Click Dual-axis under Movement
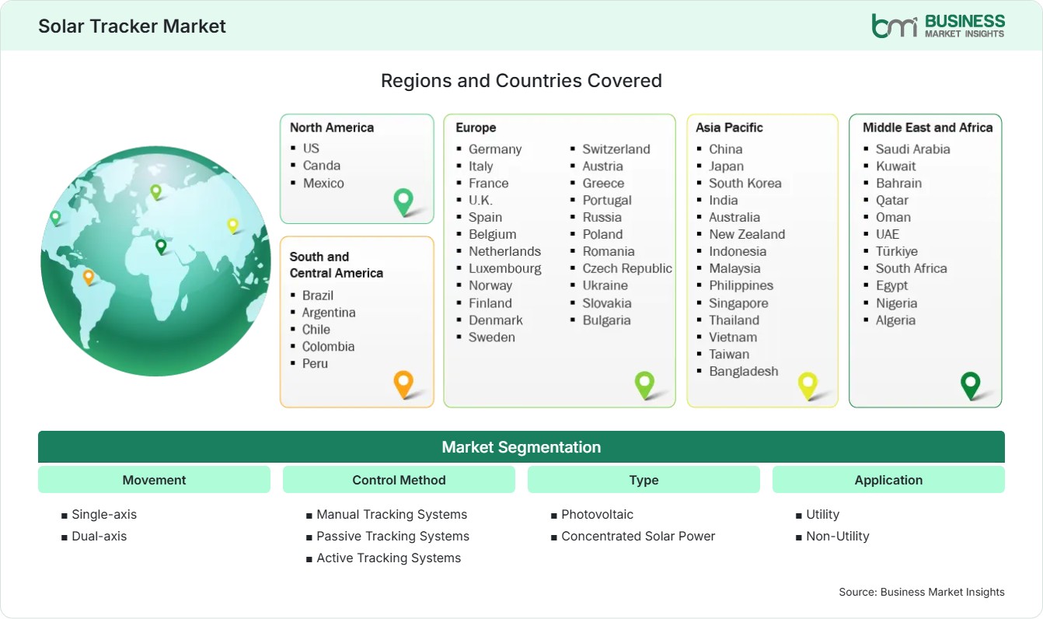Viewport: 1043px width, 619px height. tap(99, 536)
